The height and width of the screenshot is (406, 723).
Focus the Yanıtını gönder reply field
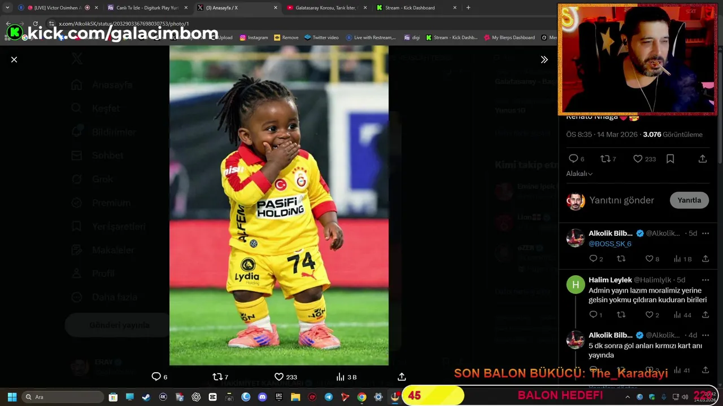(x=621, y=200)
